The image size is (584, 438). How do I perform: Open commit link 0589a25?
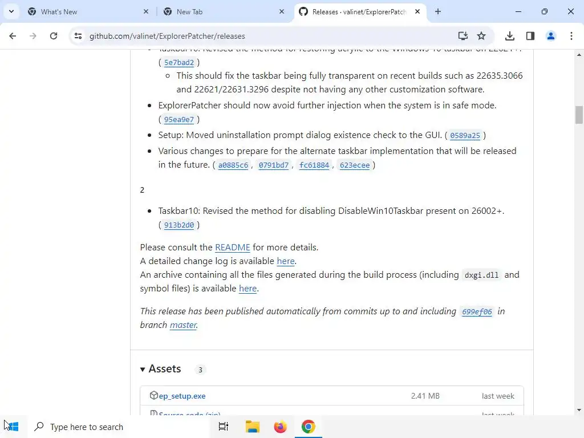tap(465, 136)
